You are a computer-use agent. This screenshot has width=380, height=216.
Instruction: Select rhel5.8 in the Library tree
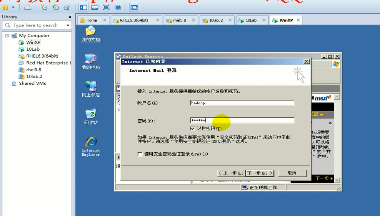point(33,69)
